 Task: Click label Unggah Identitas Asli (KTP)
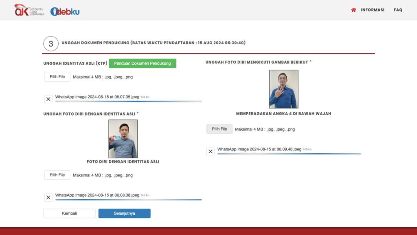point(75,63)
